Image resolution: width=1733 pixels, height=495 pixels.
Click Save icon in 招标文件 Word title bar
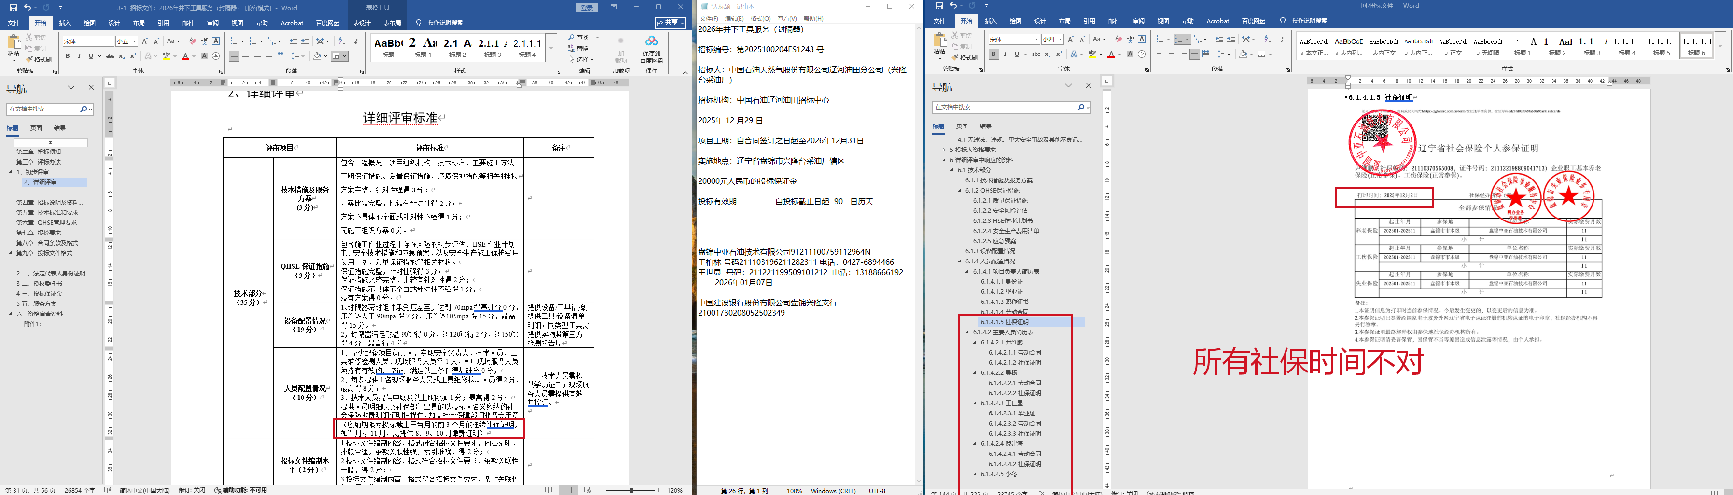pos(14,7)
